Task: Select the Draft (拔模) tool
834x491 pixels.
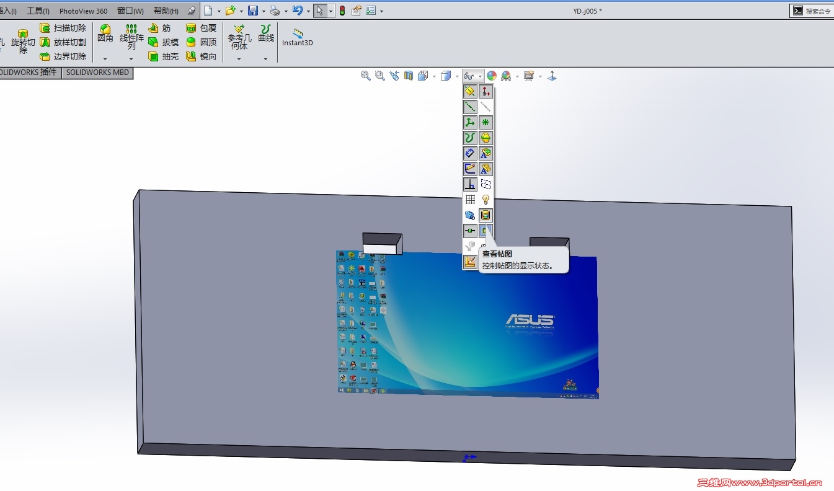Action: pos(164,42)
